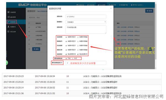
Task: Select 普通账号显示 for 实时数据
Action: tap(66, 37)
